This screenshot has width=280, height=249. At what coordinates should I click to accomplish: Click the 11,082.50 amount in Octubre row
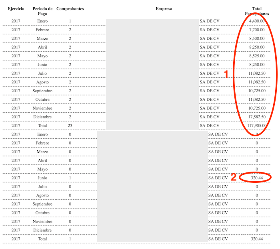pyautogui.click(x=257, y=99)
